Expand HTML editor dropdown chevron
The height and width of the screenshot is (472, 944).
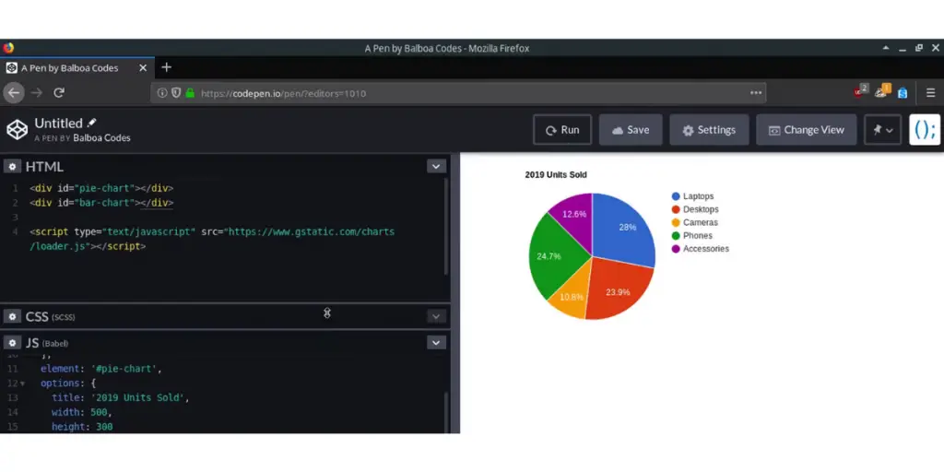[x=436, y=167]
